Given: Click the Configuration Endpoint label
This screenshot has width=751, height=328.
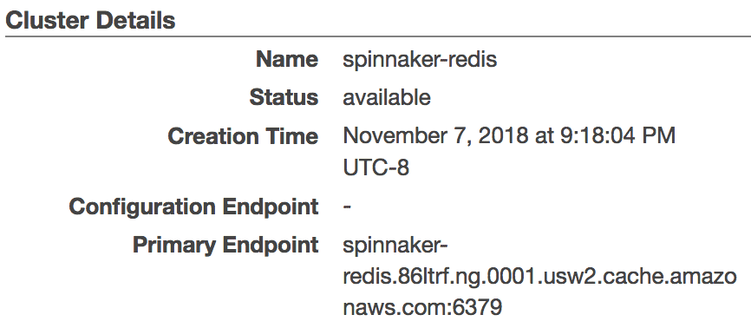Looking at the screenshot, I should pyautogui.click(x=193, y=207).
